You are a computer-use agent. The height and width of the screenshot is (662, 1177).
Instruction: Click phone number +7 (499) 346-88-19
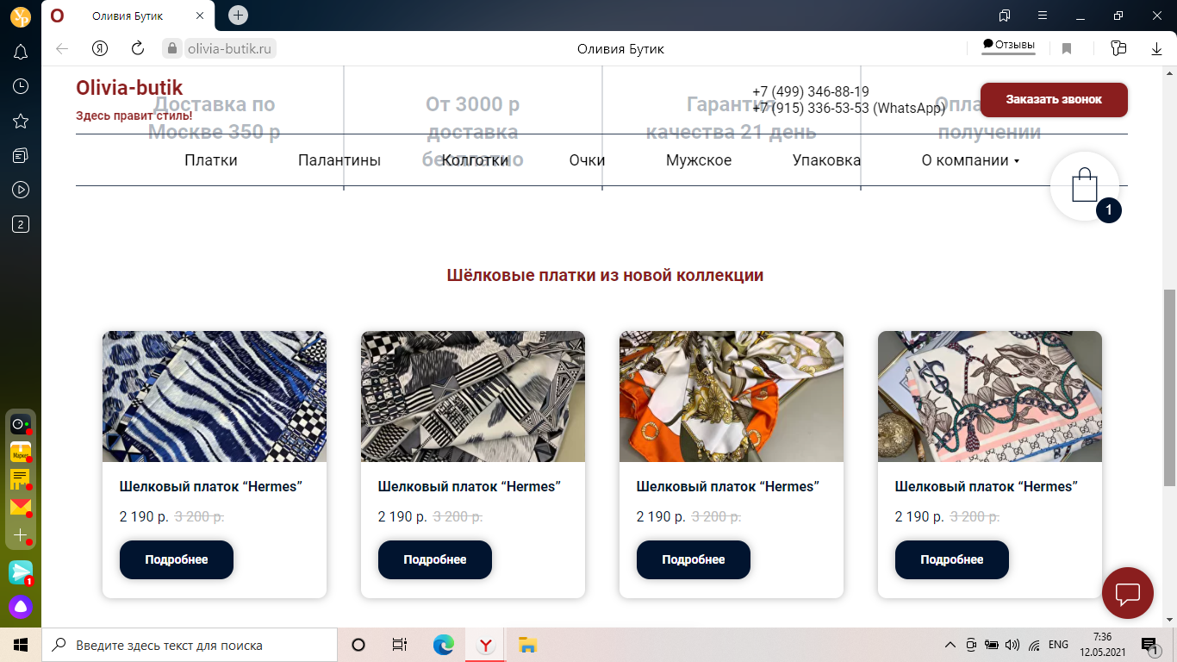811,91
